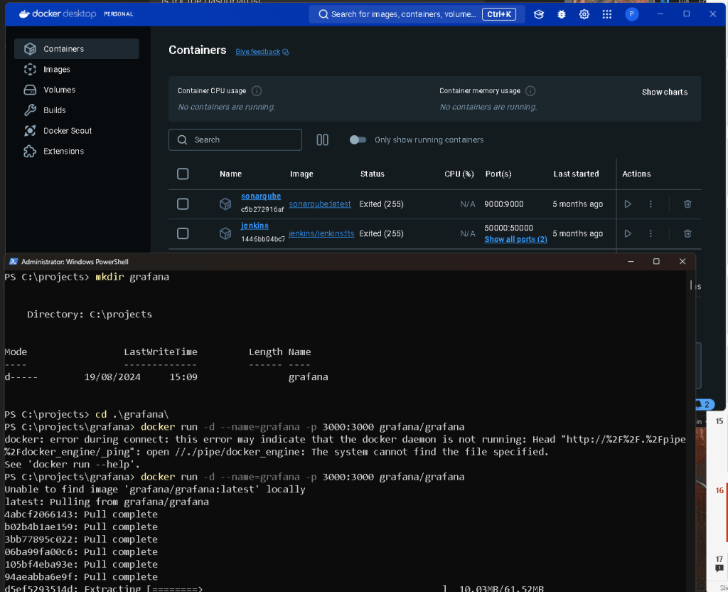The width and height of the screenshot is (728, 592).
Task: Sort by Last started column header
Action: pyautogui.click(x=576, y=174)
